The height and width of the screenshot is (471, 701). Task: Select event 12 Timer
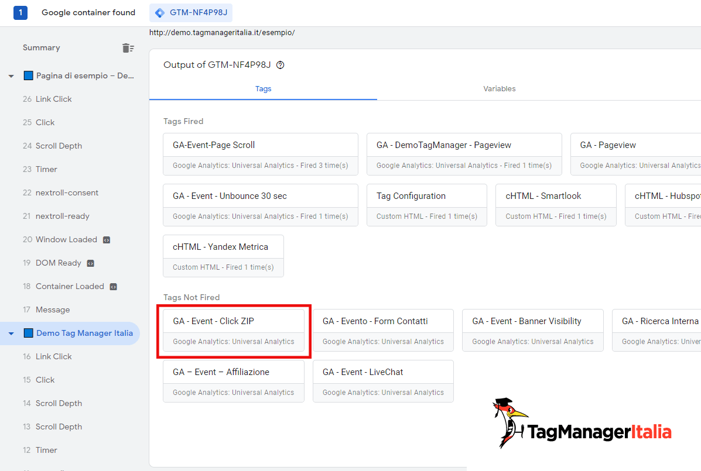[x=40, y=451]
